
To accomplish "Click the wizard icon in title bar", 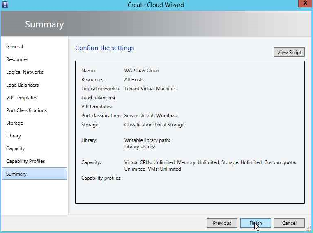I will point(5,4).
